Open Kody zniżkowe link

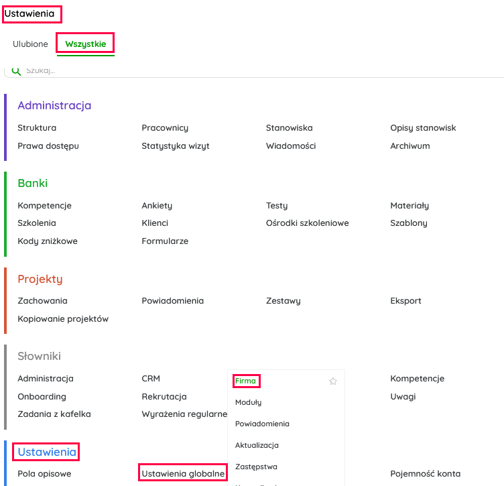pos(48,241)
